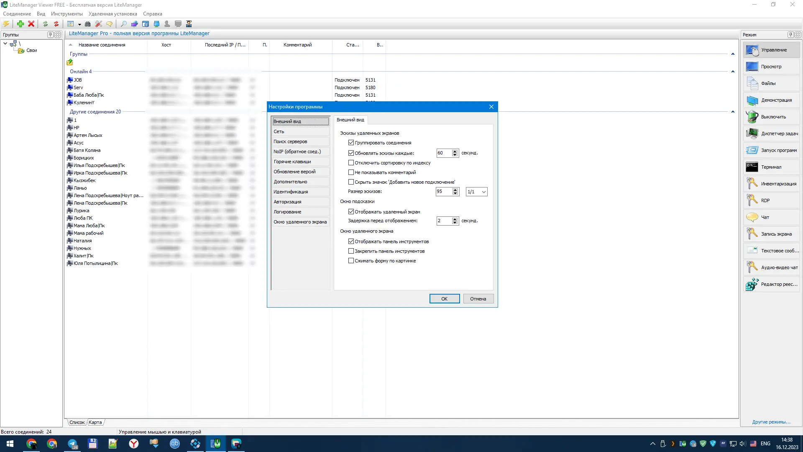This screenshot has width=803, height=452.
Task: Toggle Закрепить панель инструментов checkbox
Action: tap(351, 251)
